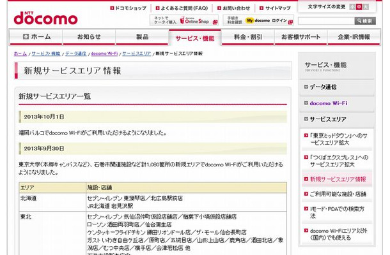Image resolution: width=390 pixels, height=255 pixels.
Task: Click the 新規サービスエリア一覧 section heading
Action: pos(55,96)
